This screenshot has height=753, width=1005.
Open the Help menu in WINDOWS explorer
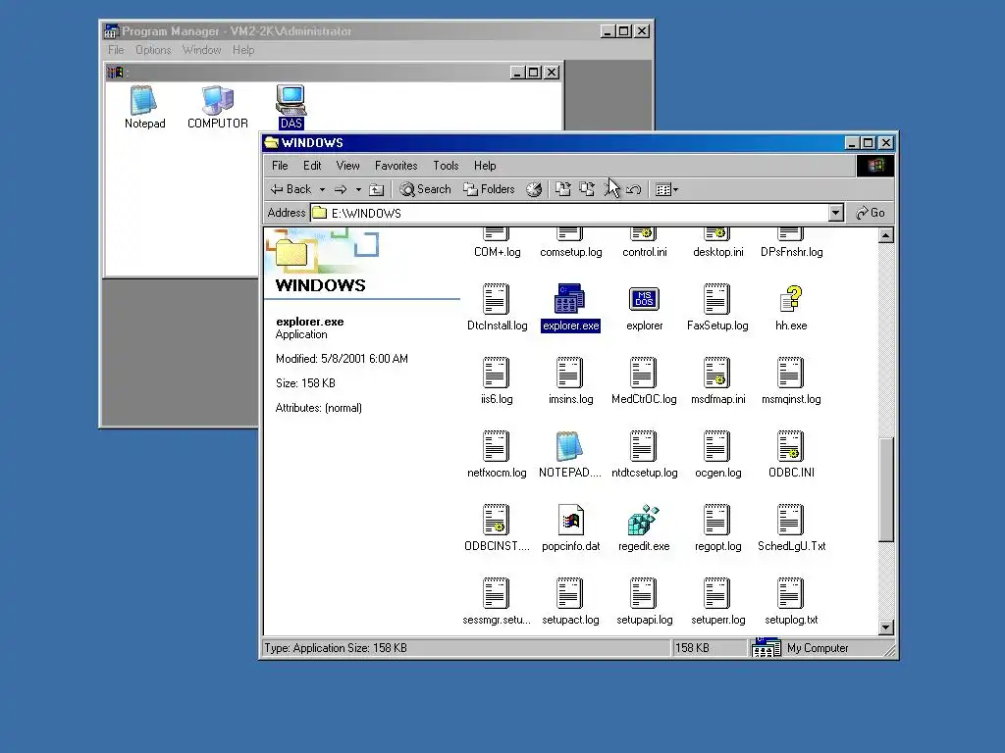[x=485, y=166]
